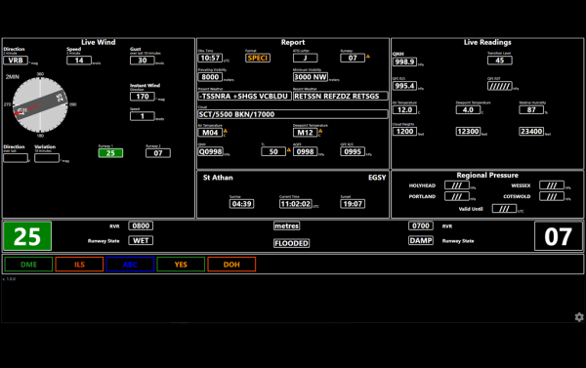The image size is (586, 368).
Task: Click warning triangle next to M12 dewpoint
Action: [320, 131]
